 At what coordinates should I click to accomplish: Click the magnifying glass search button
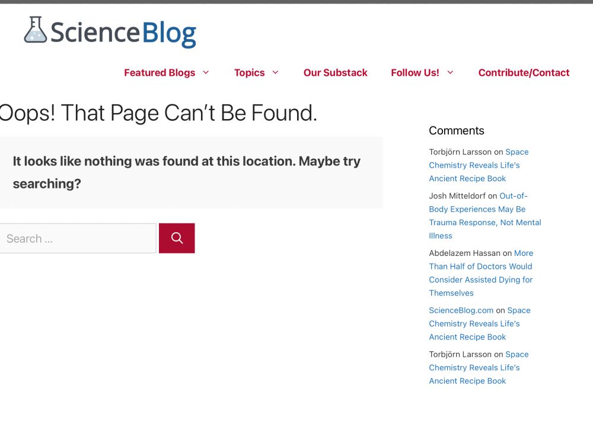point(177,238)
